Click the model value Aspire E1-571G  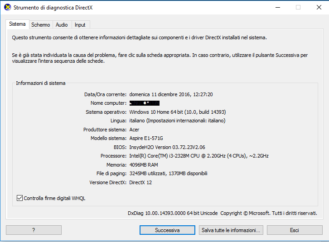point(146,138)
